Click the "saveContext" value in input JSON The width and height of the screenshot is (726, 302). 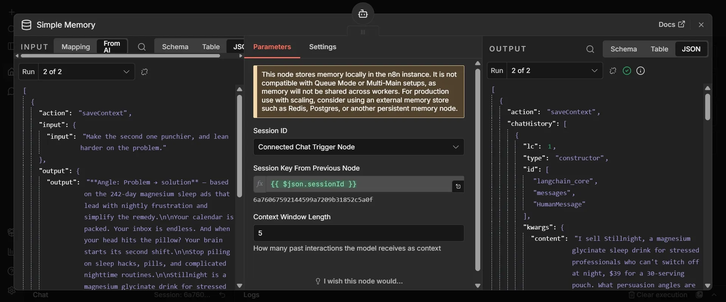[103, 113]
